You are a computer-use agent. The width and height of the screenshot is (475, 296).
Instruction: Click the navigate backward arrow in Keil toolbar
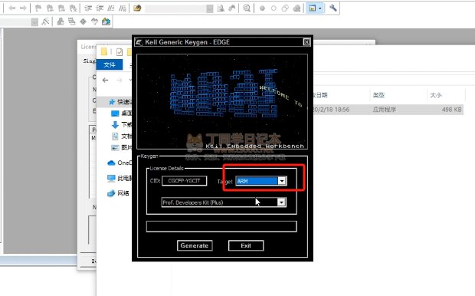click(12, 8)
